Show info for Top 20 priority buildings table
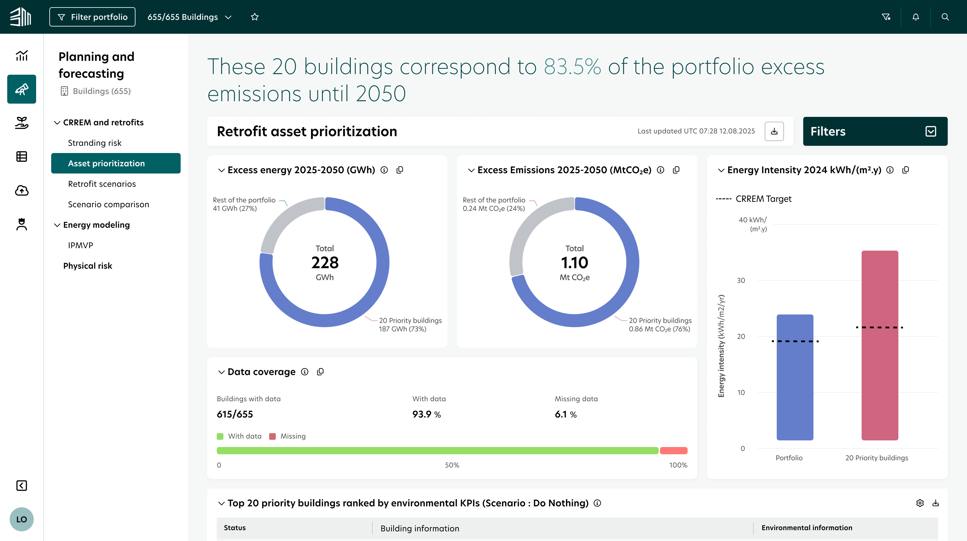Screen dimensions: 967x541 598,503
